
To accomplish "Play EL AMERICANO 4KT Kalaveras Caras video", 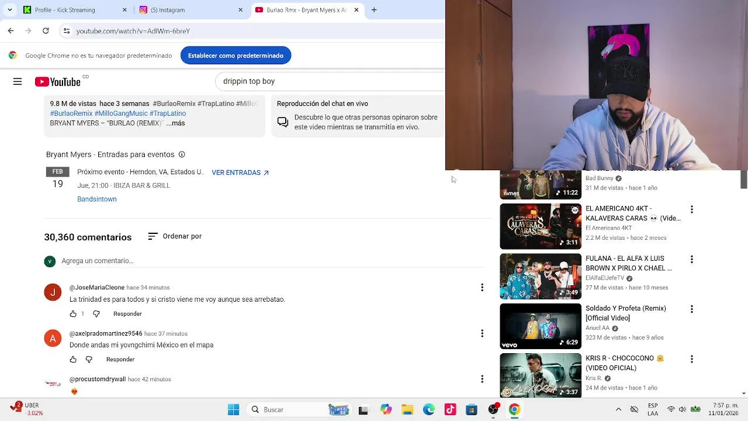I will tap(541, 226).
